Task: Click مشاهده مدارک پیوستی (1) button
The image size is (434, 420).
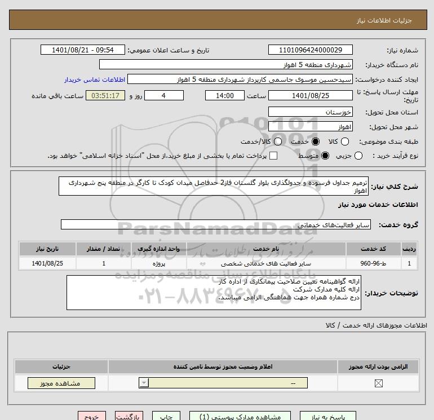Action: point(240,416)
